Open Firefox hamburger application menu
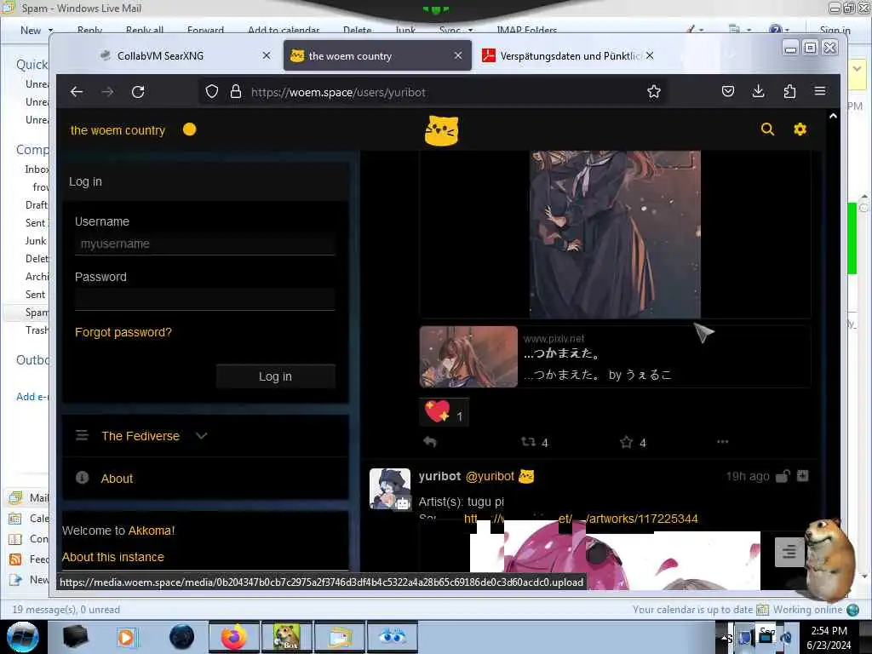 coord(820,91)
